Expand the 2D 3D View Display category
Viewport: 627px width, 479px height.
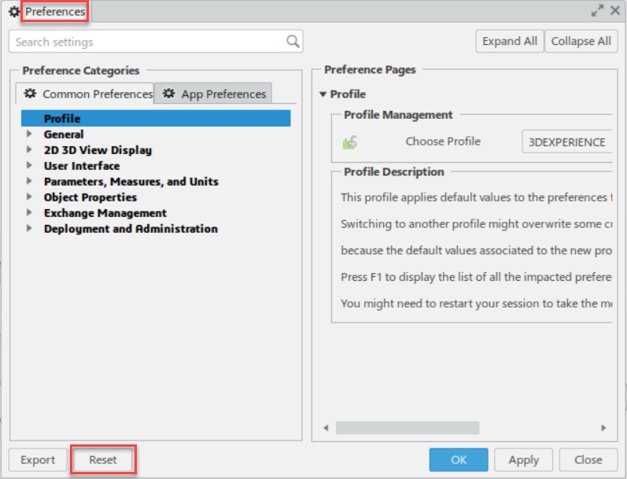30,150
